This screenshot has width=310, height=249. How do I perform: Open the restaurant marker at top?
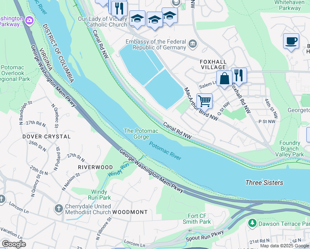coord(119,9)
